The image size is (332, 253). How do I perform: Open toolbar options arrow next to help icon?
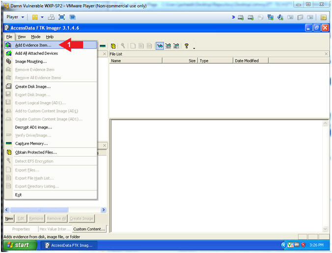(194, 48)
